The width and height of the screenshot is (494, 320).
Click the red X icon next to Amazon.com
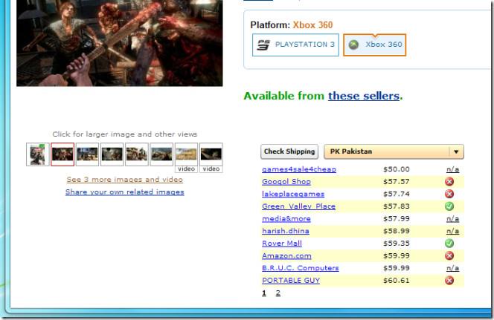point(449,255)
